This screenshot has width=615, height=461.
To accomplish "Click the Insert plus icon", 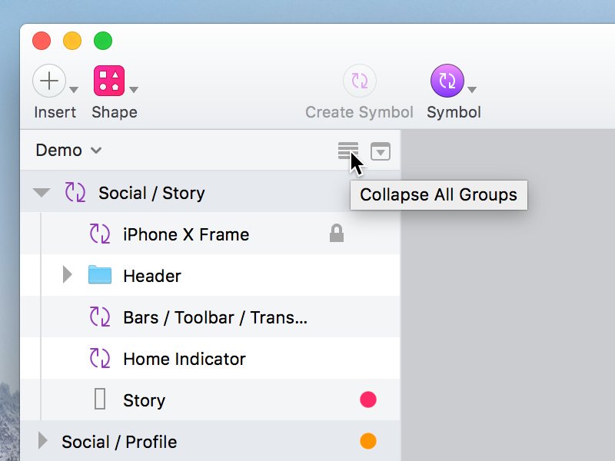I will click(48, 81).
